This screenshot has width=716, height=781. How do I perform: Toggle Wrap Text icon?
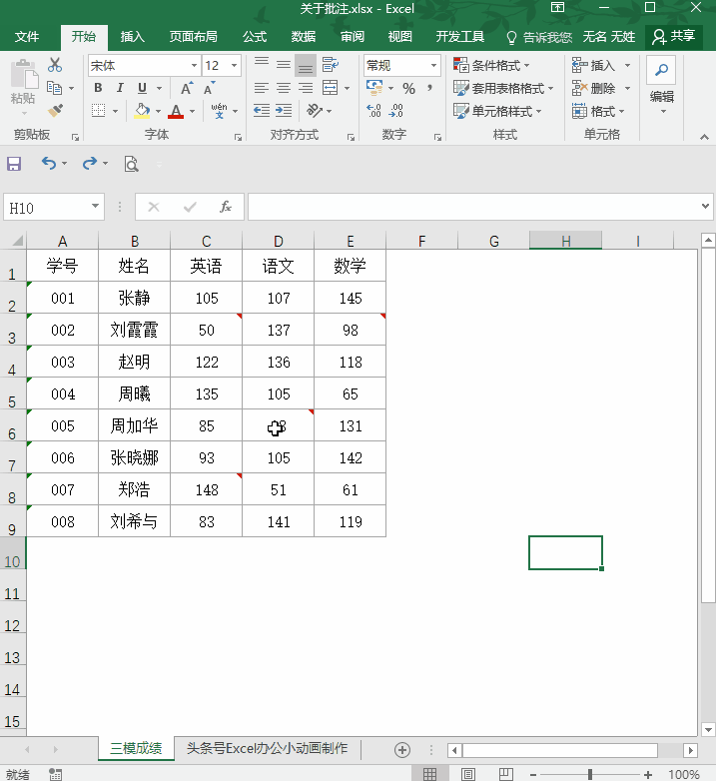click(331, 65)
